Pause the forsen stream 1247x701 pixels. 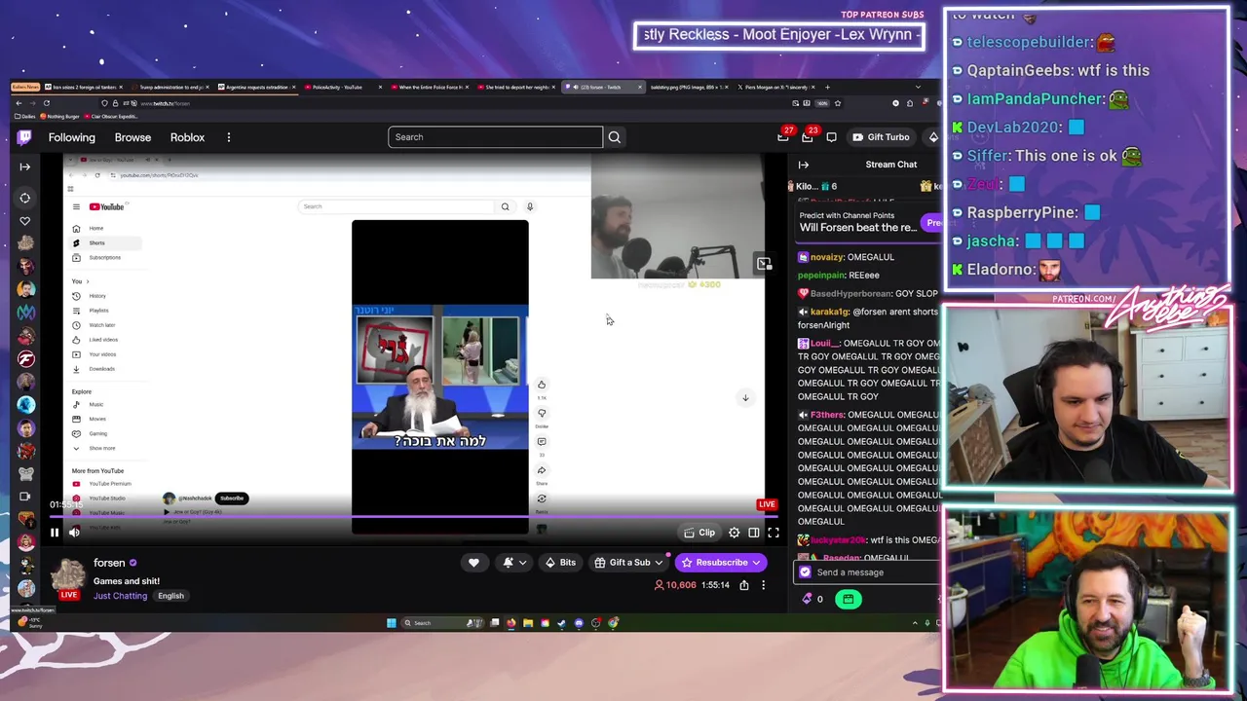point(55,533)
